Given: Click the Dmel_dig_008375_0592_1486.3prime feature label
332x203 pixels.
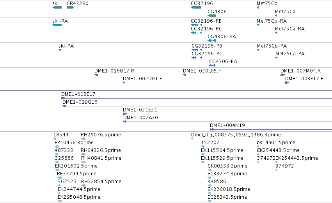Looking at the screenshot, I should [x=236, y=135].
